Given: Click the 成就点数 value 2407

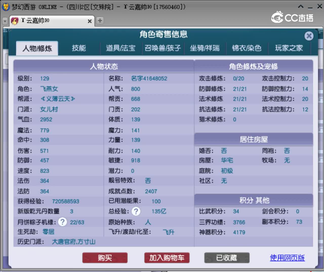Looking at the screenshot, I should click(151, 191).
